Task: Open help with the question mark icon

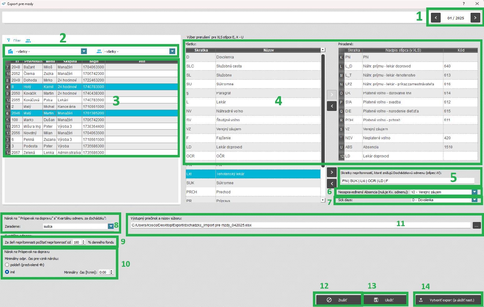Action: (x=464, y=4)
